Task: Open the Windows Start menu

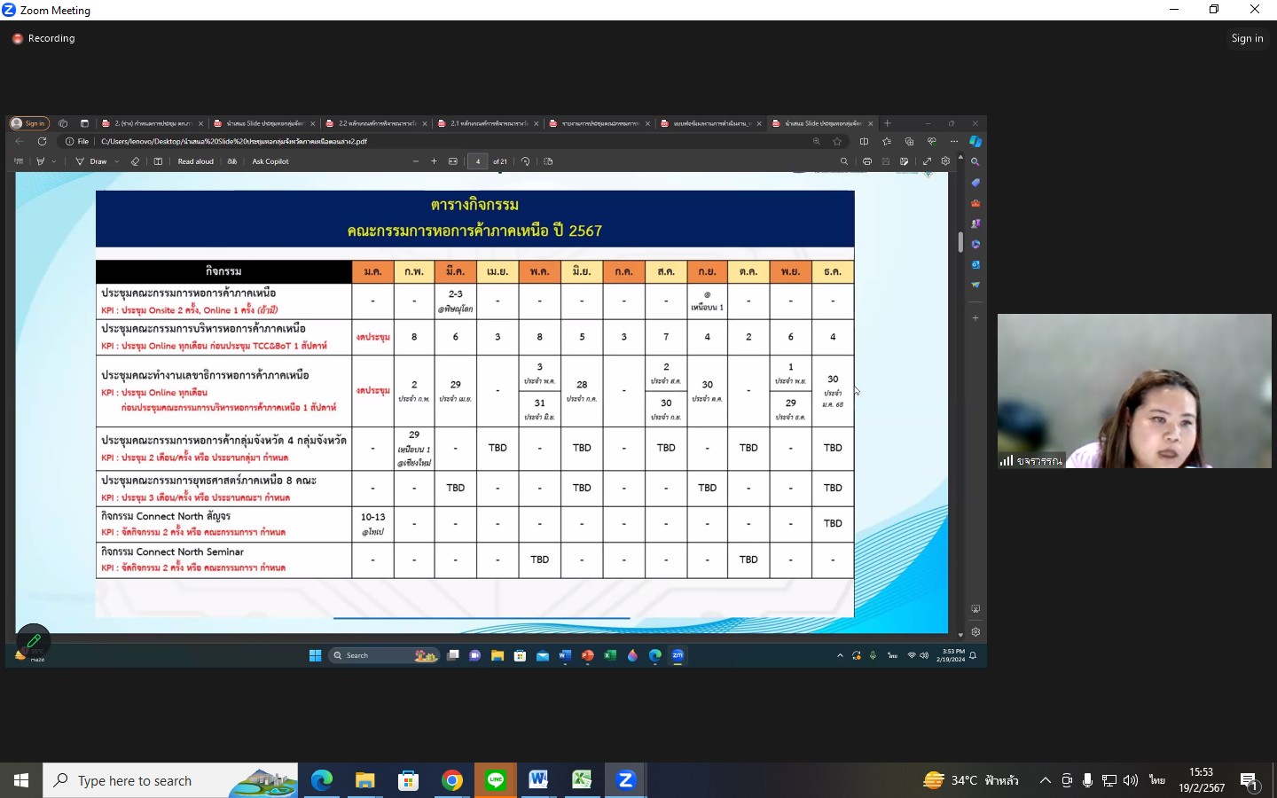Action: (x=21, y=780)
